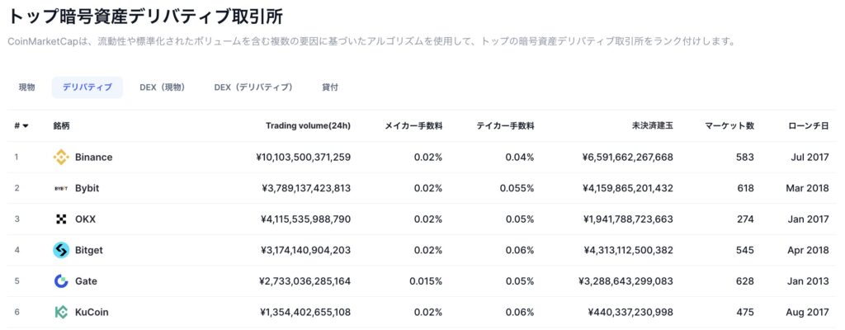Viewport: 845px width, 330px height.
Task: Click the KuCoin logo icon
Action: coord(61,312)
